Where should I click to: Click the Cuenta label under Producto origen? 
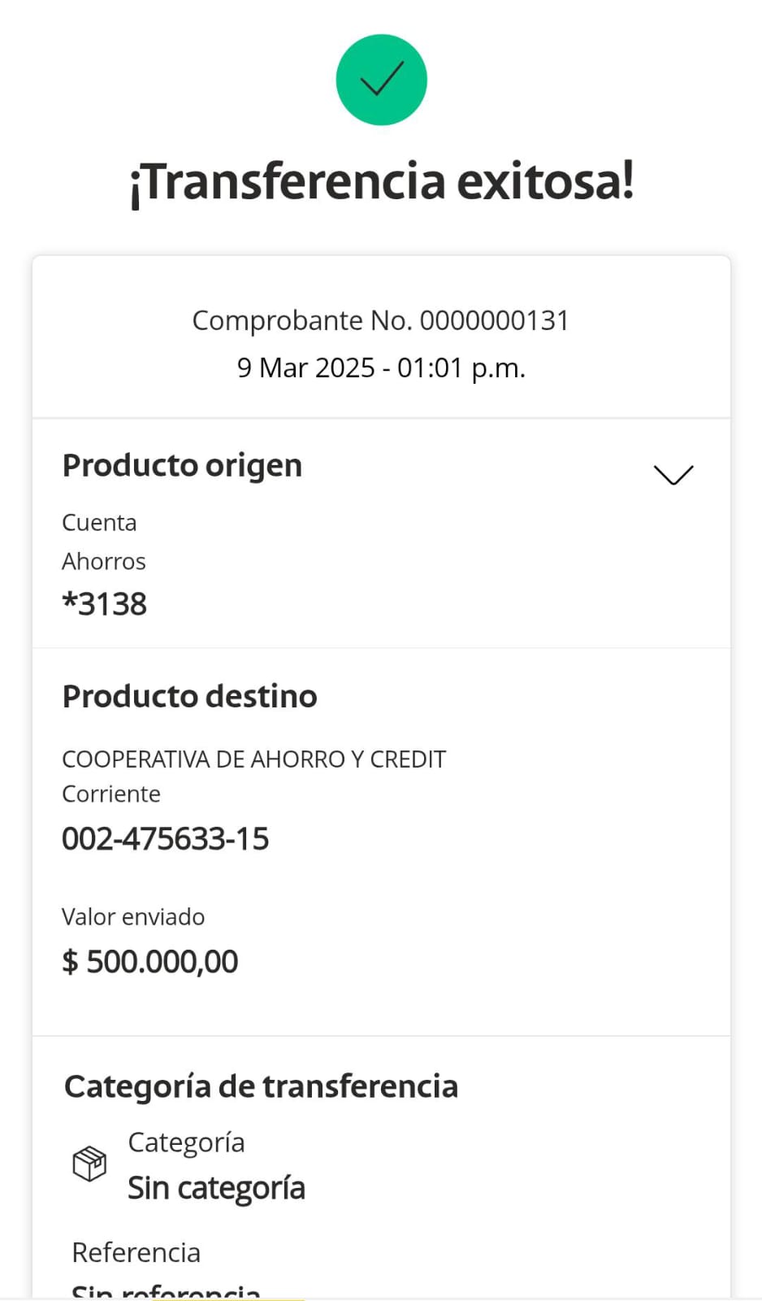(x=99, y=522)
